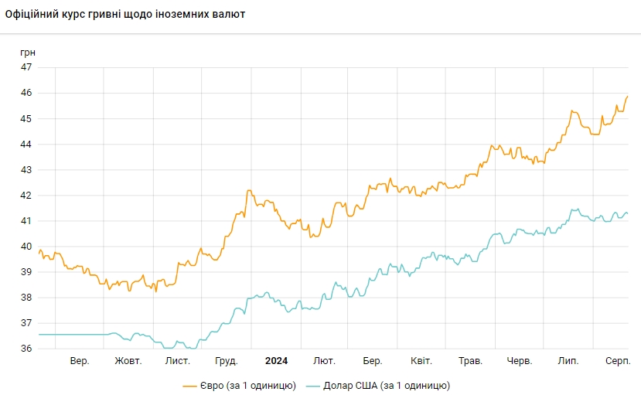Click the teal Долар США legend swatch

point(313,385)
